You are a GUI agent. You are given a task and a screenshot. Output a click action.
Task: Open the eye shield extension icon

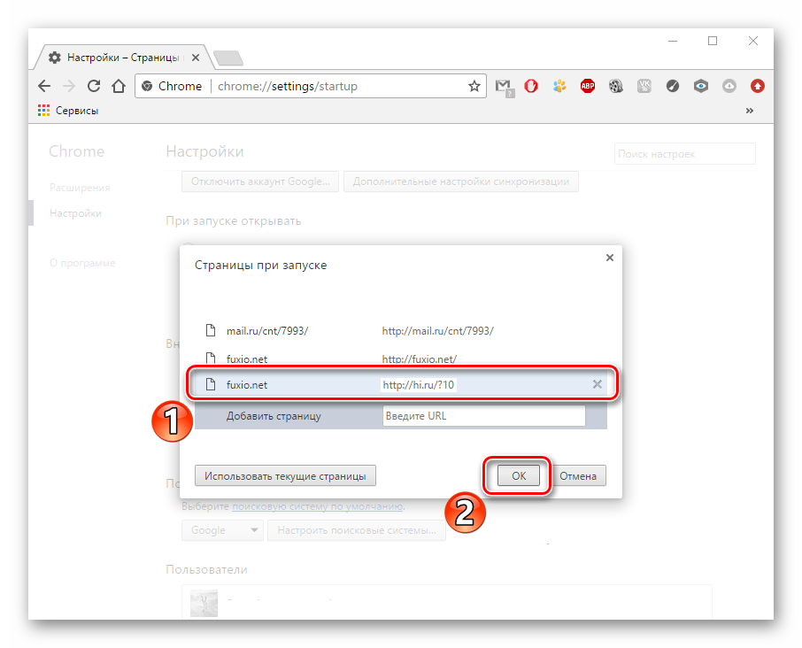pyautogui.click(x=701, y=86)
